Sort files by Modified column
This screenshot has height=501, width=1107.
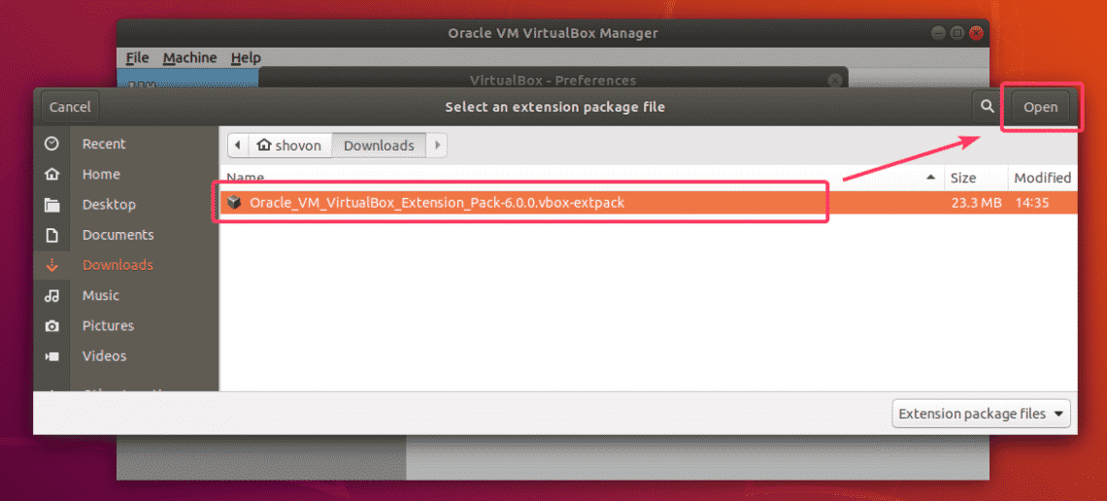pyautogui.click(x=1042, y=178)
